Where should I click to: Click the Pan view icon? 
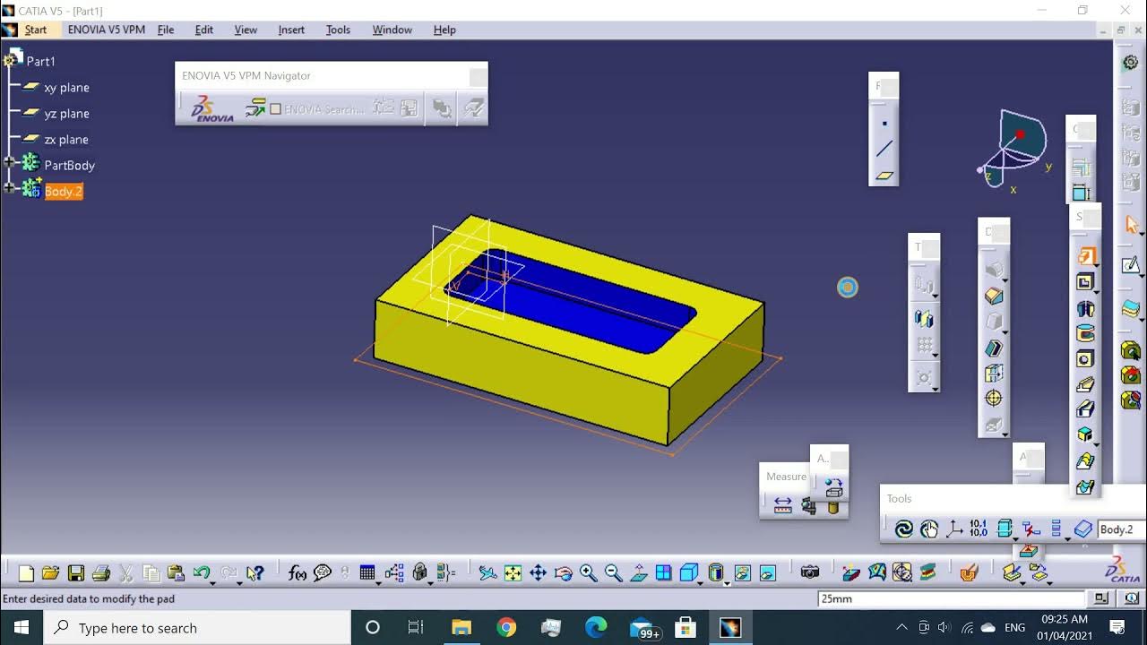tap(538, 573)
